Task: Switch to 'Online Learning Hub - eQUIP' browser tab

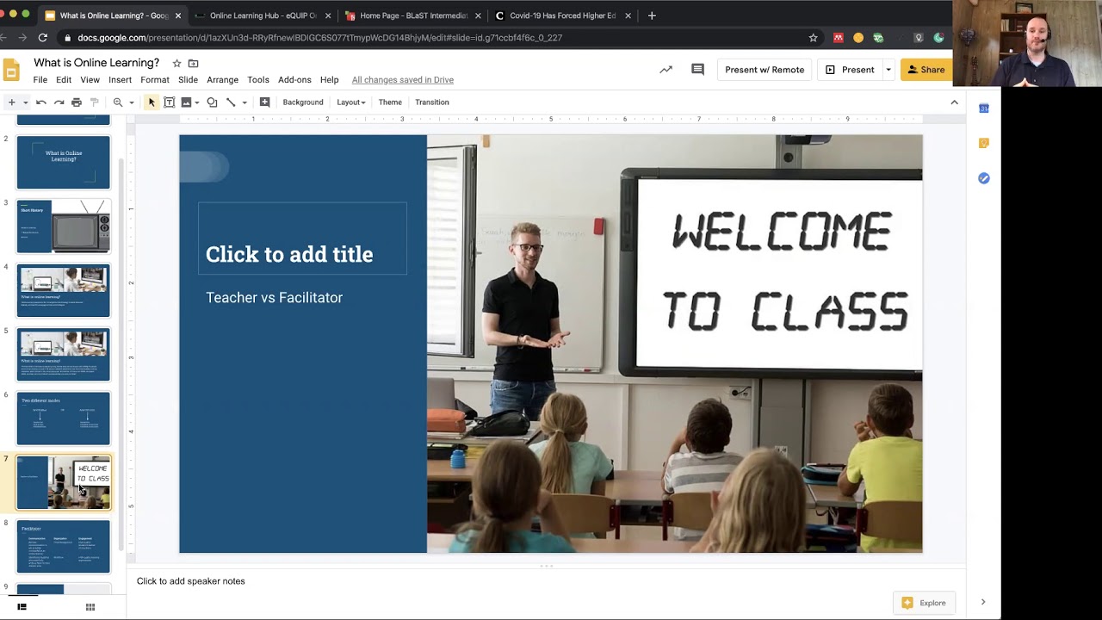Action: click(x=262, y=15)
